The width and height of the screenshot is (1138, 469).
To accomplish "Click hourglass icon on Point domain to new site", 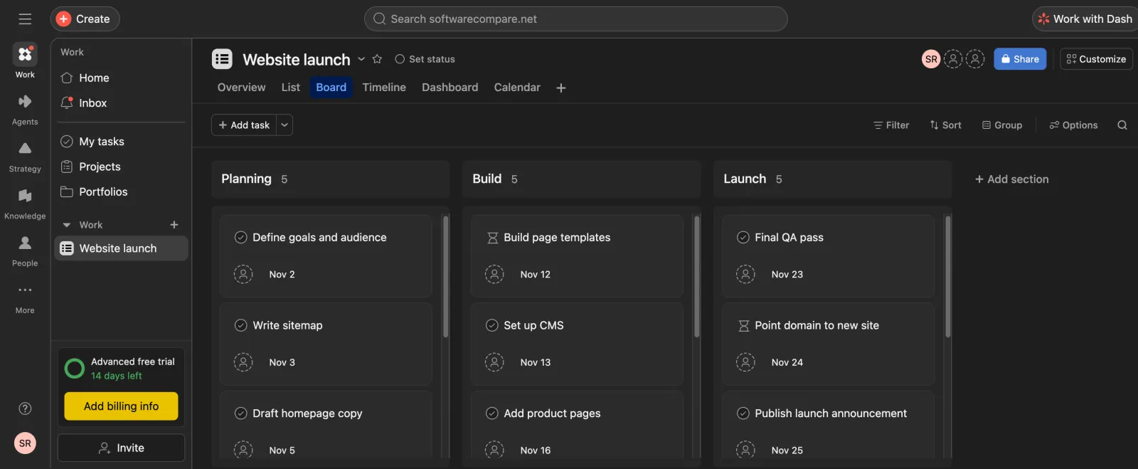I will pyautogui.click(x=743, y=326).
